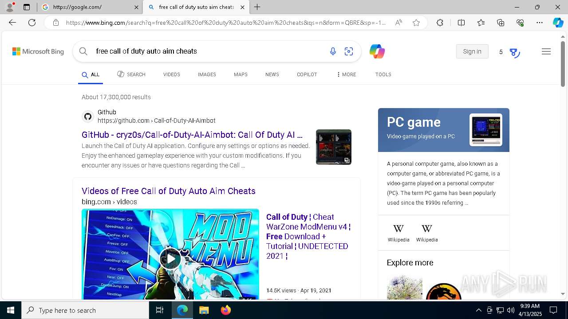This screenshot has width=568, height=319.
Task: Click the Sign in button
Action: pyautogui.click(x=472, y=51)
